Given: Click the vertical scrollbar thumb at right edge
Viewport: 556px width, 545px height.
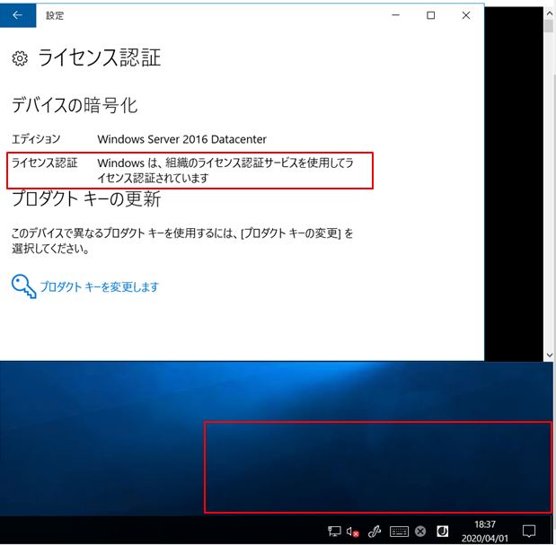Looking at the screenshot, I should click(x=549, y=25).
